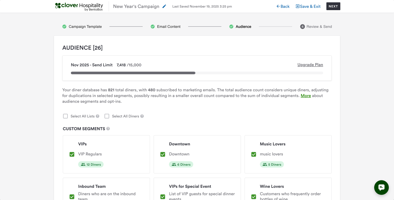Open the live chat bubble widget
Viewport: 394px width, 200px height.
click(381, 187)
